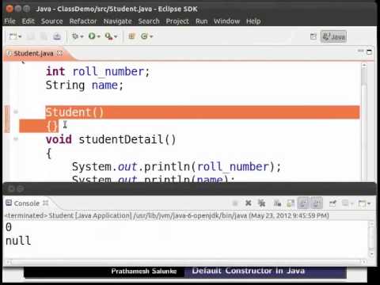Toggle Scroll Lock in Console

point(291,203)
